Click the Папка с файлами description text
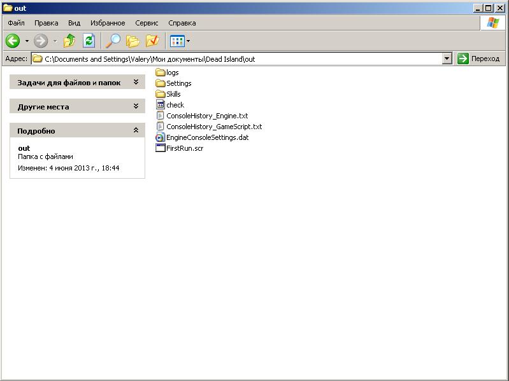This screenshot has height=381, width=509. [x=45, y=156]
